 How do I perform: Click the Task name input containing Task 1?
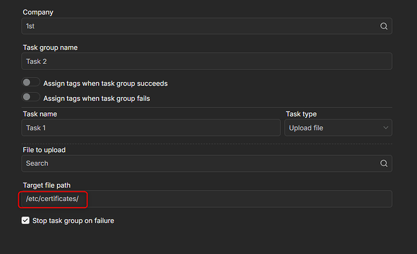[x=151, y=128]
